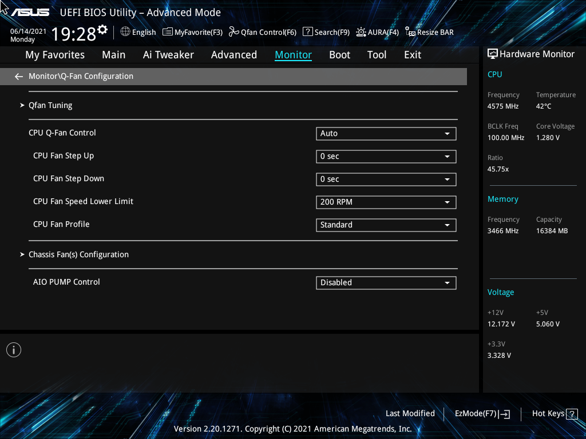586x439 pixels.
Task: Open the CPU Fan Profile dropdown
Action: point(386,225)
